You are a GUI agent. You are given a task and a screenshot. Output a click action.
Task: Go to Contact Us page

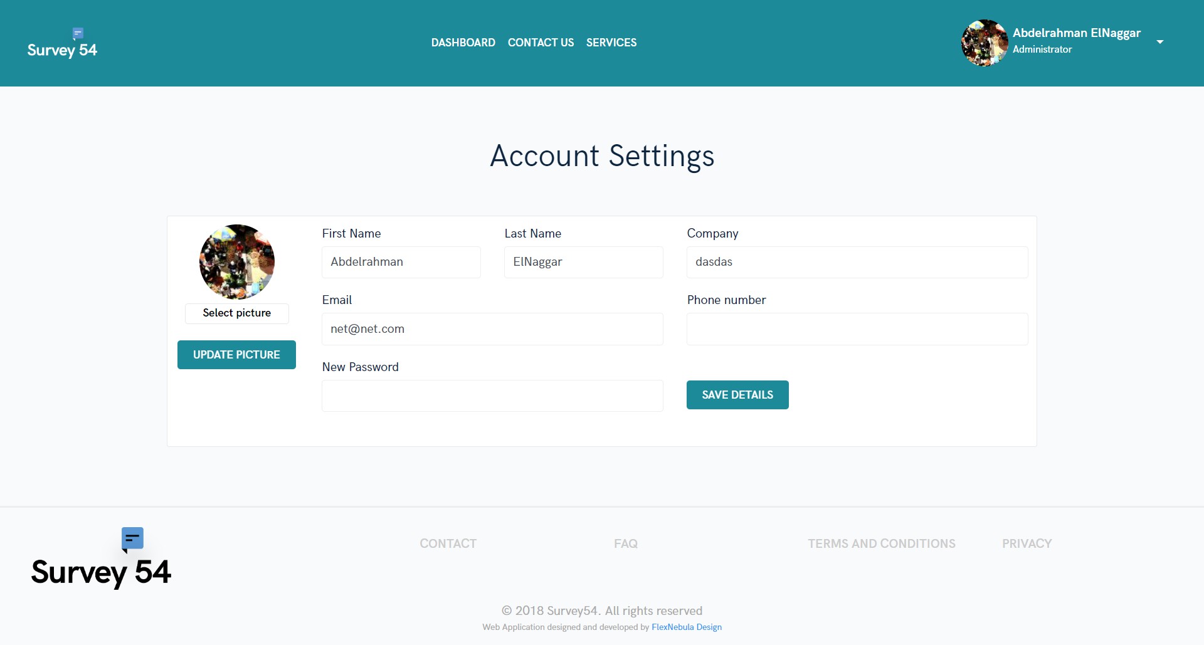tap(541, 43)
